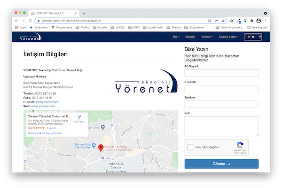Open Google Maps bookmark
The height and width of the screenshot is (188, 282).
(62, 28)
